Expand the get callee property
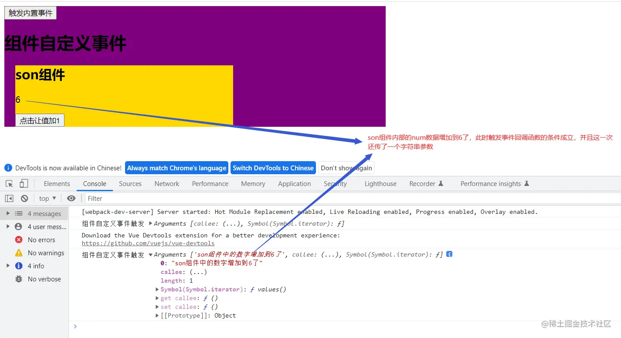 coord(158,298)
